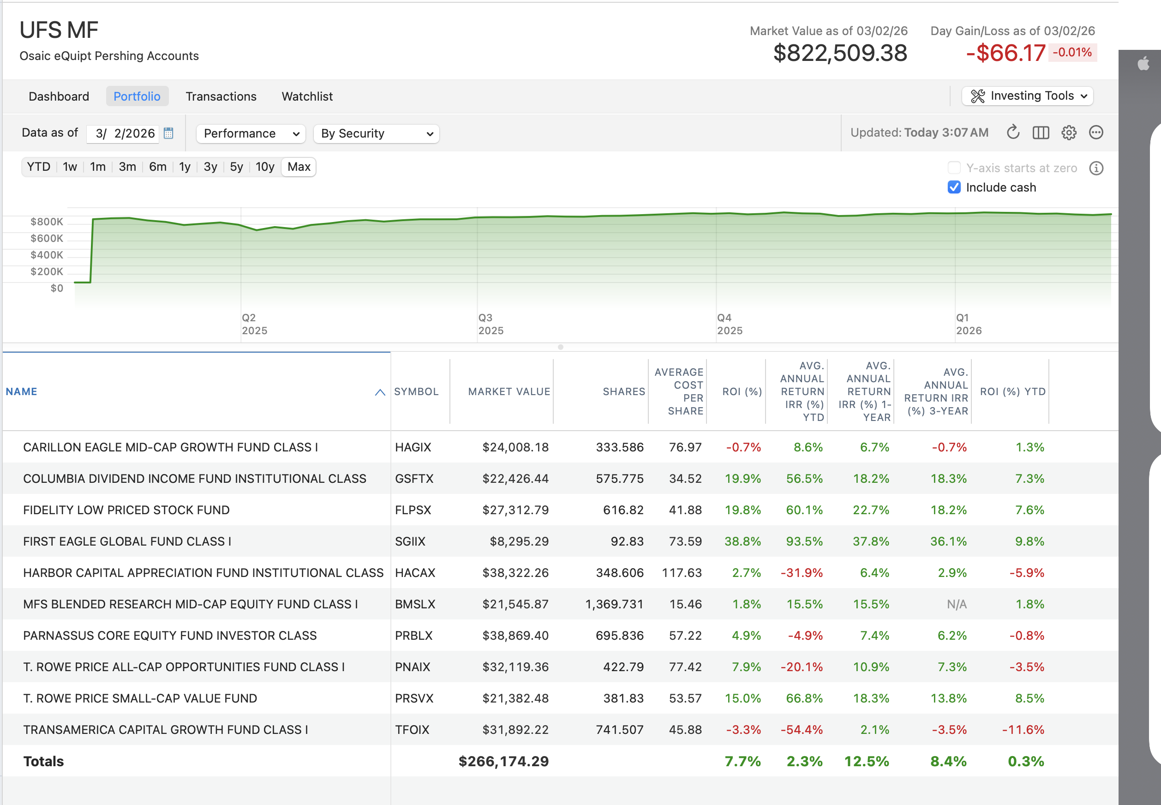
Task: Click the Investing Tools wrench icon
Action: pos(977,96)
